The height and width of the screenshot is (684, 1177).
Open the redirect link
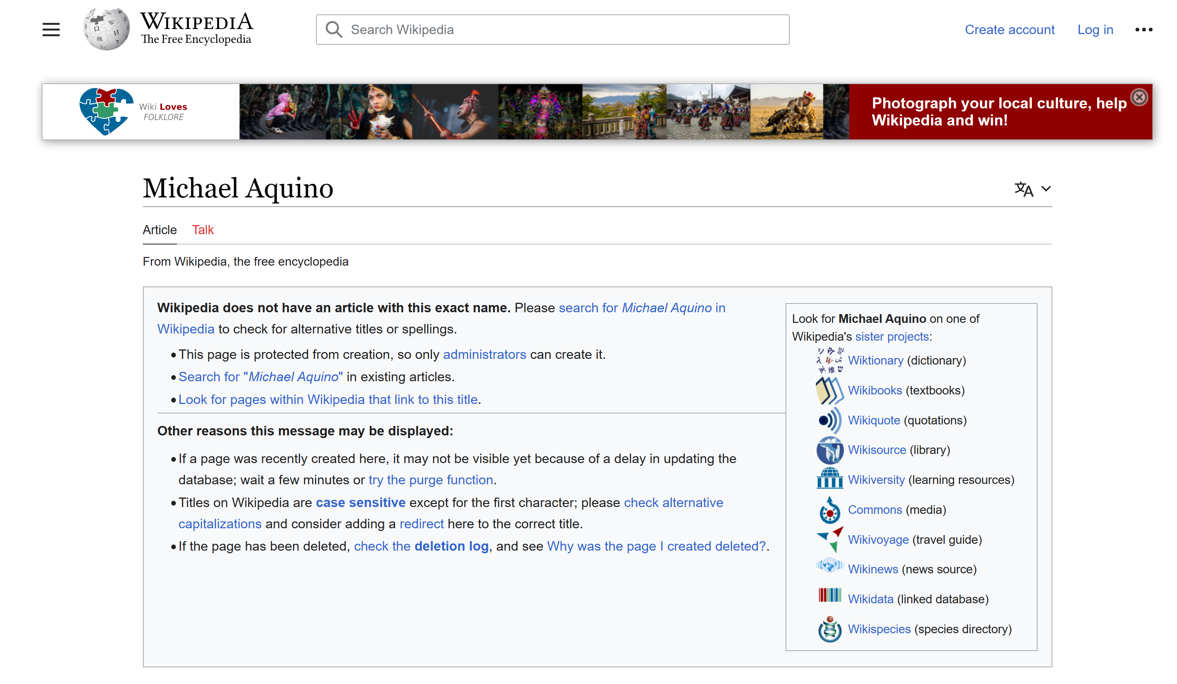[x=421, y=524]
